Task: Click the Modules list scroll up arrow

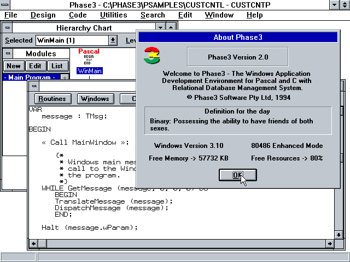Action: point(65,78)
